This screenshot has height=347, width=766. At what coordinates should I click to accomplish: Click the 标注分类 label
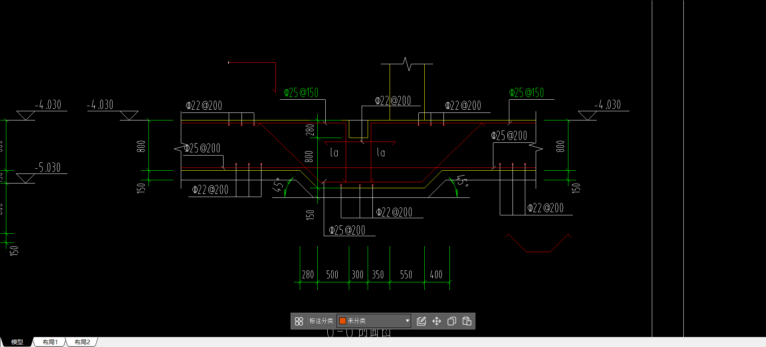click(x=321, y=321)
